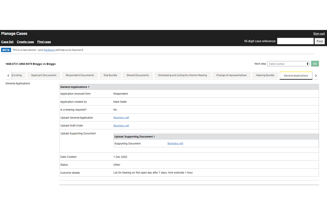Switch to the Respondent Documents tab
Viewport: 327px width, 218px height.
coord(80,75)
